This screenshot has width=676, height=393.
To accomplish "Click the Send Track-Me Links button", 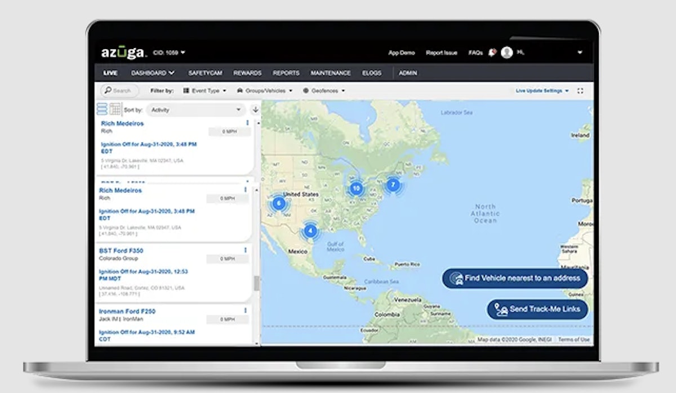I will click(x=536, y=310).
